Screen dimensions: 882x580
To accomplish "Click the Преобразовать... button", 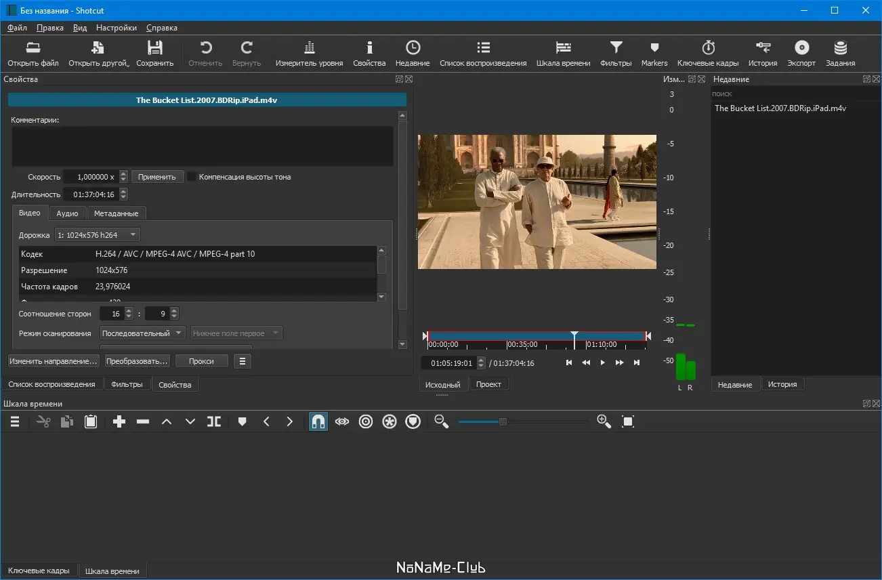I will (137, 361).
